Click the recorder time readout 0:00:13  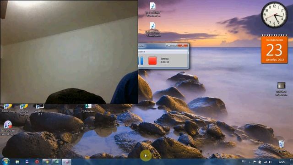165,62
